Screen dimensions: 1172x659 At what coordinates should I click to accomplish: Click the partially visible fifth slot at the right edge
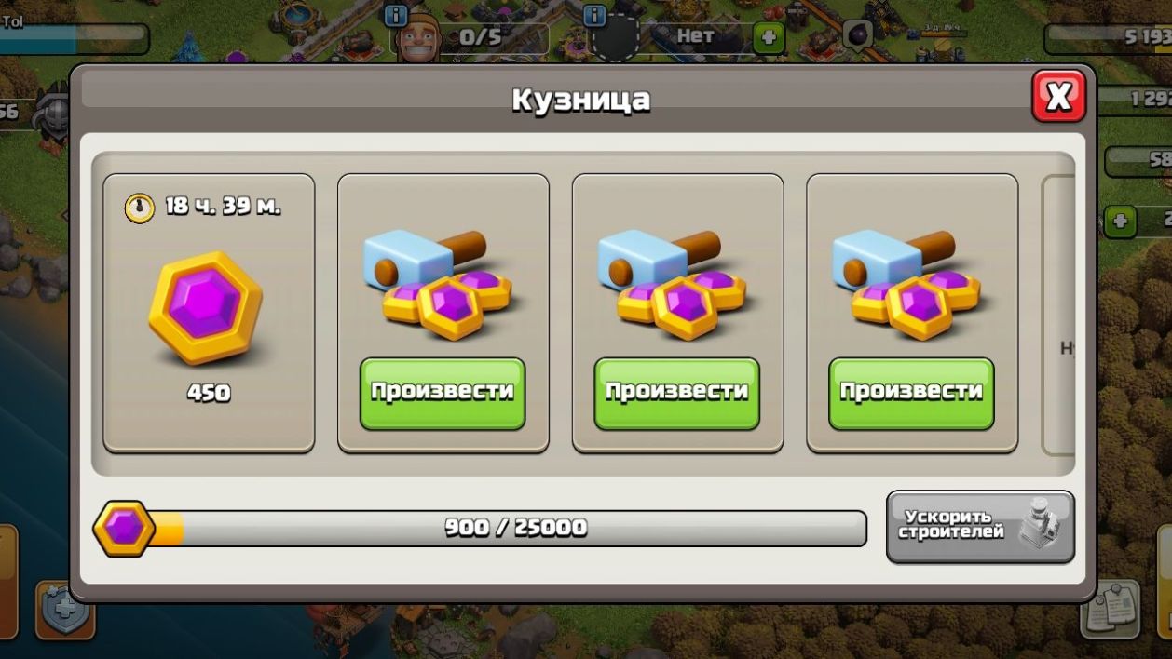[1058, 315]
